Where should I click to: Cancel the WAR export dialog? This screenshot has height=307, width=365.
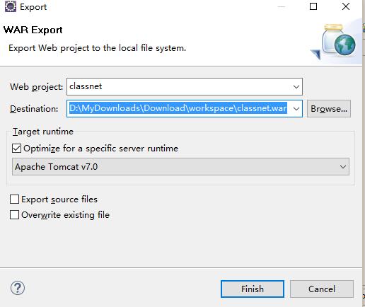(322, 289)
